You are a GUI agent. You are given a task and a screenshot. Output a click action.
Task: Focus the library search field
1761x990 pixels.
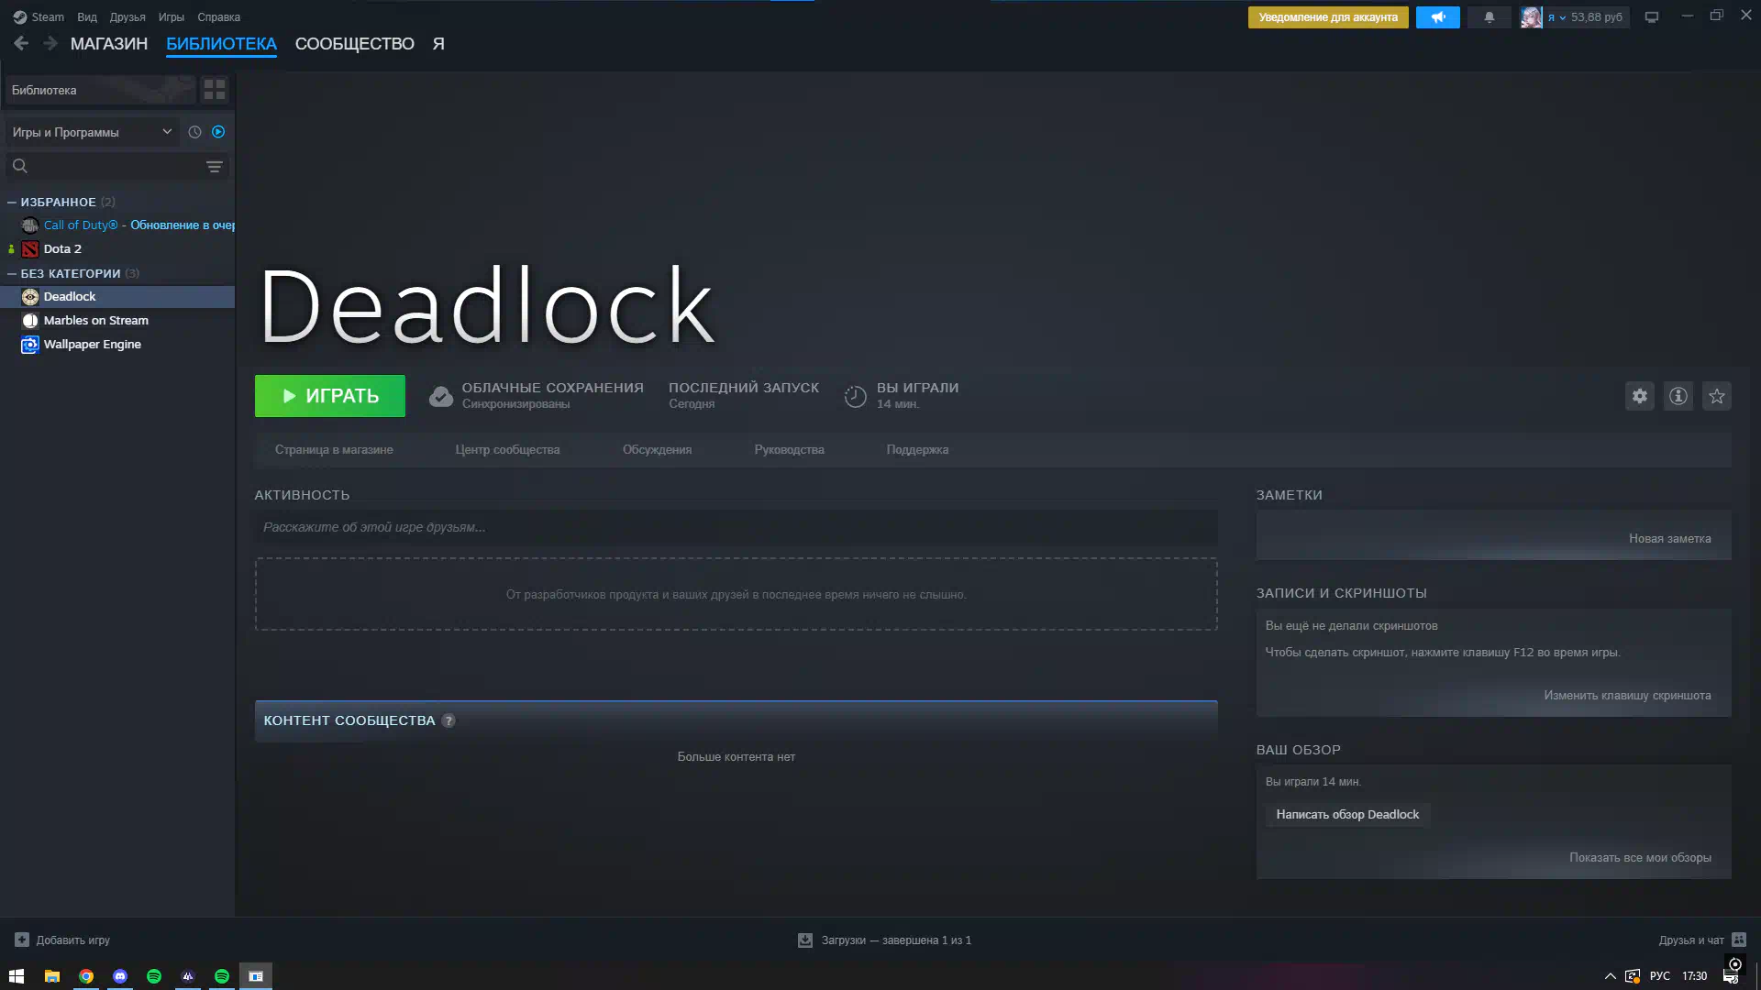click(x=117, y=166)
